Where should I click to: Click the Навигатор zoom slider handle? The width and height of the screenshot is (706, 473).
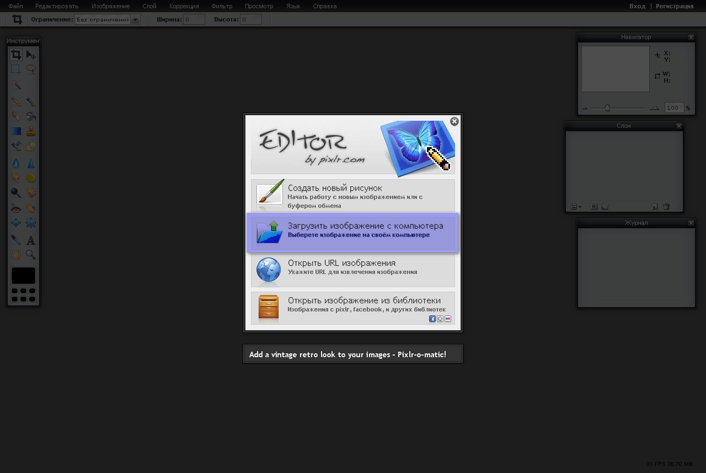click(607, 108)
